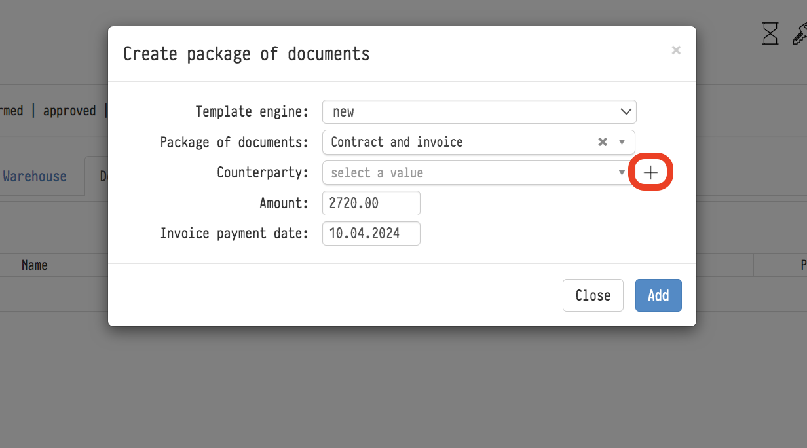Focus the Amount input field
The image size is (807, 448).
(x=371, y=204)
